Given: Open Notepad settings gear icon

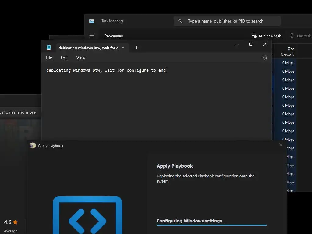Looking at the screenshot, I should [265, 57].
